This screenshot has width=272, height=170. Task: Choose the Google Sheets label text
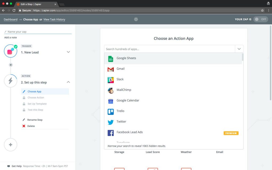(x=126, y=58)
